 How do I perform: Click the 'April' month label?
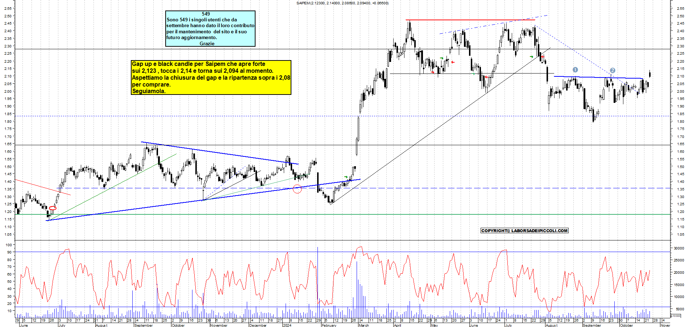[398, 325]
